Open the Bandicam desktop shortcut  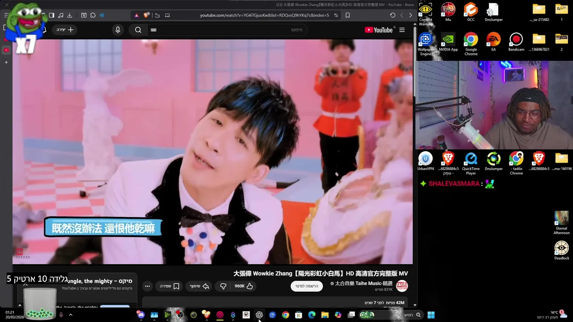point(516,42)
